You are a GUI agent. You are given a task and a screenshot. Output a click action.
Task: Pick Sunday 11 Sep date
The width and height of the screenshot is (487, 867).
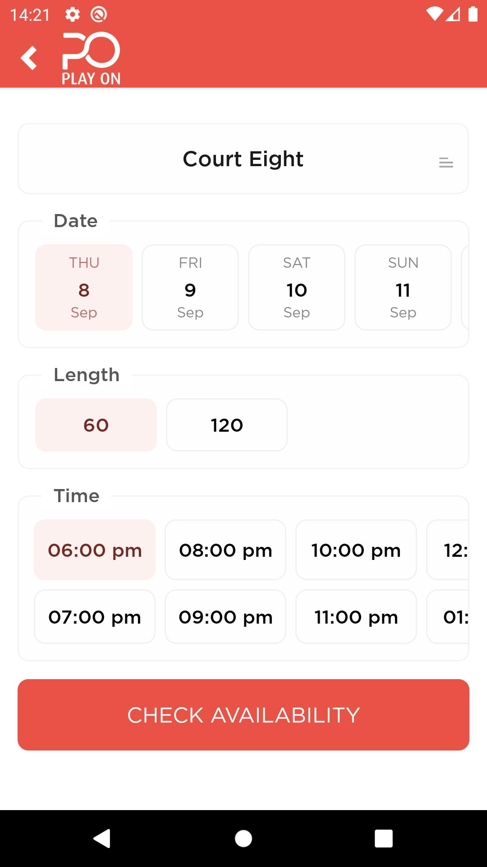point(403,287)
